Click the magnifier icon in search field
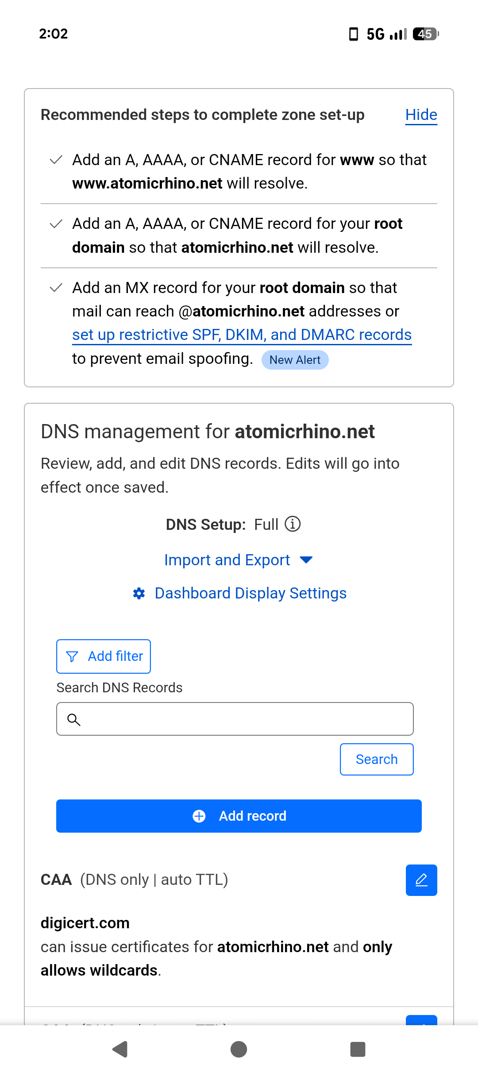Image resolution: width=478 pixels, height=1073 pixels. (74, 720)
